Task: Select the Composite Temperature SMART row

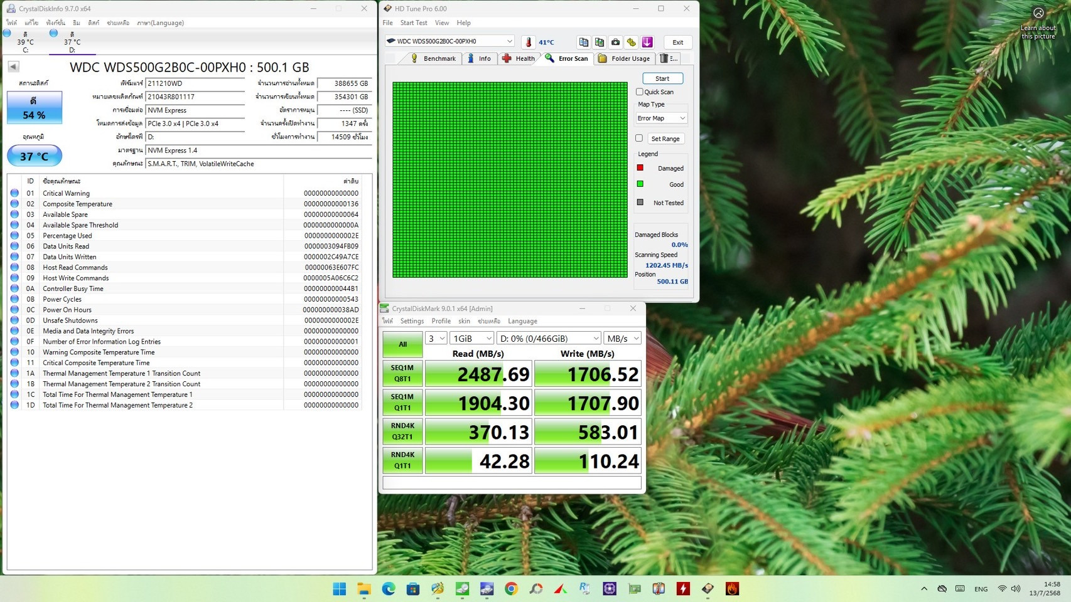Action: tap(185, 204)
